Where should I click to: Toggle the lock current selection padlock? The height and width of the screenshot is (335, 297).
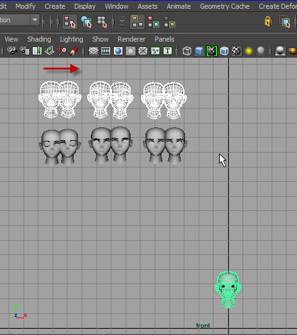click(268, 21)
